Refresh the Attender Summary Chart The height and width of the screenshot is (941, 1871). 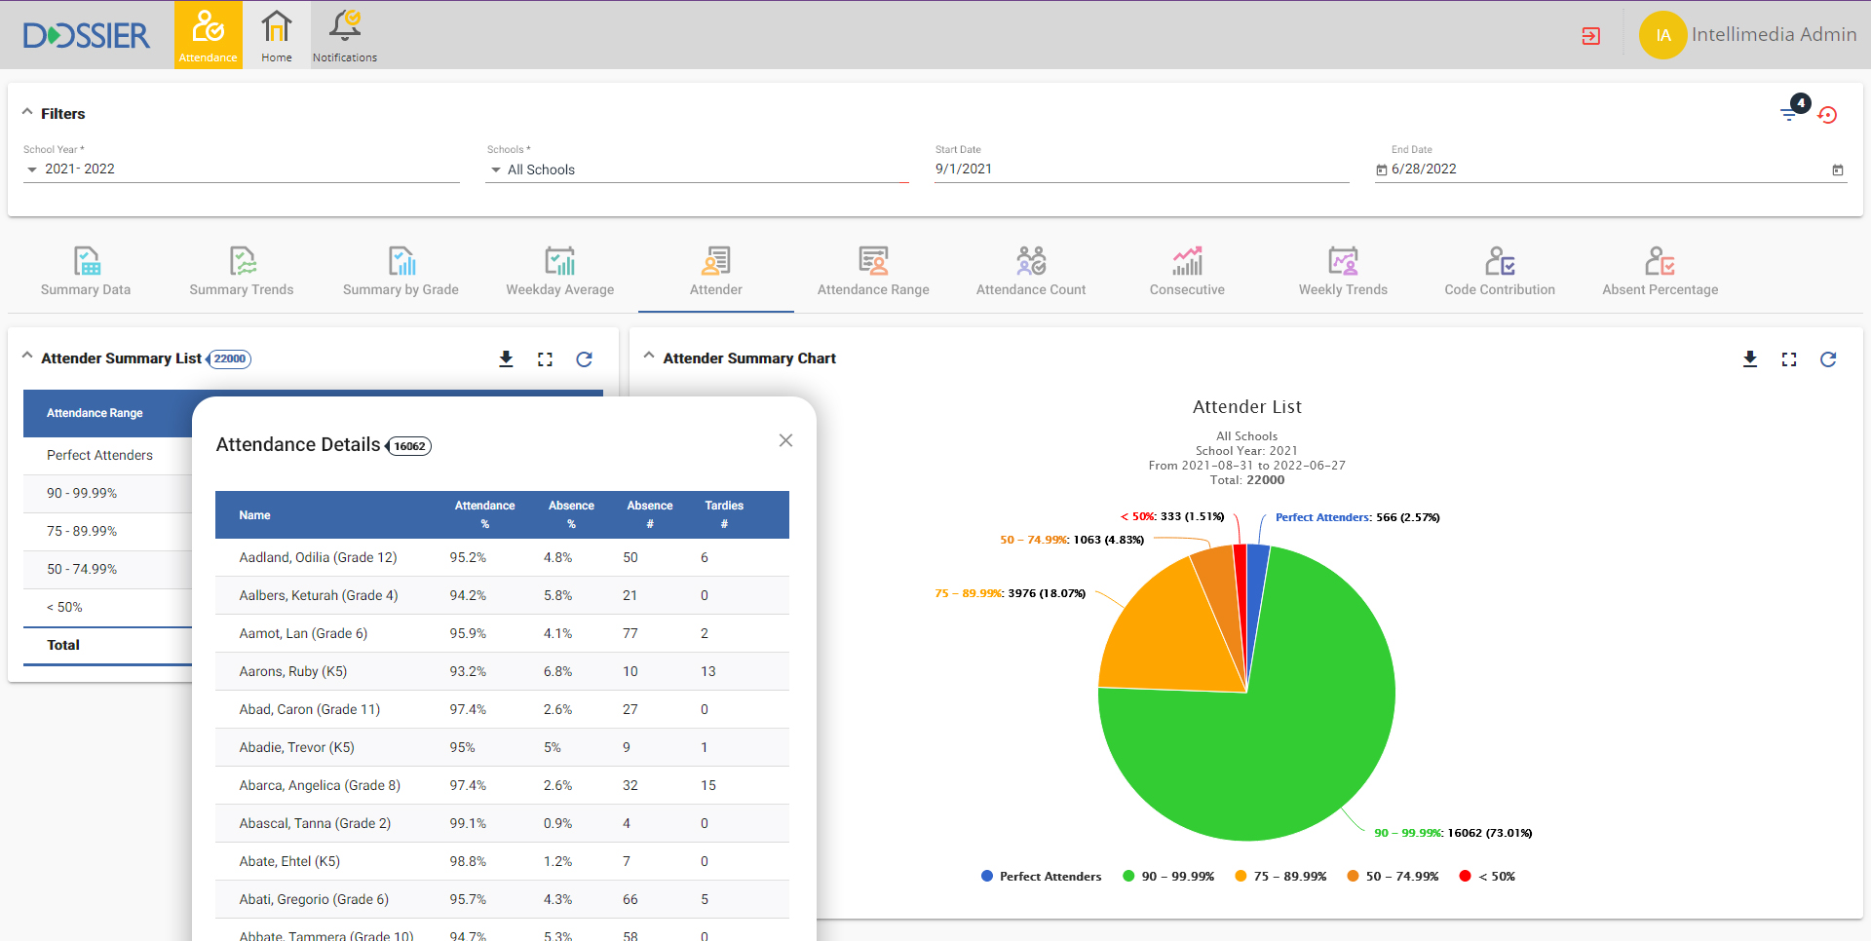pyautogui.click(x=1828, y=359)
